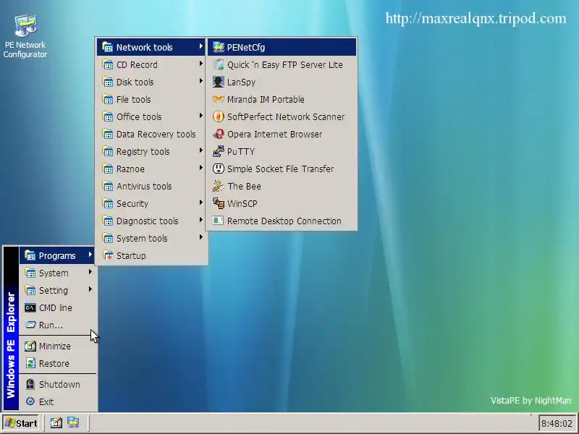The image size is (579, 434).
Task: Launch PENetCfg from Network tools
Action: click(x=282, y=47)
